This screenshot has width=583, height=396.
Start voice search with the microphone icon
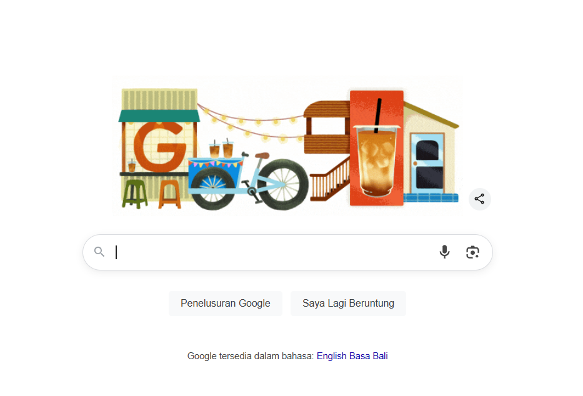tap(444, 252)
